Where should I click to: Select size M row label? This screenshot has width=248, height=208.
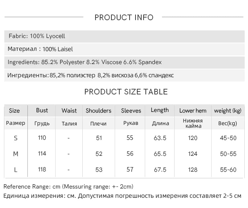click(x=16, y=154)
